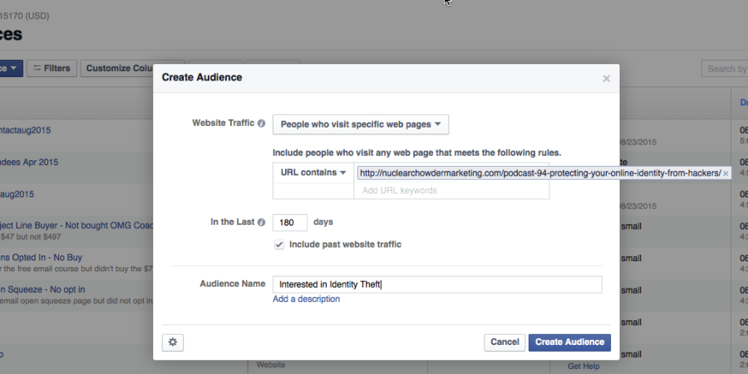Open the URL contains rule dropdown

[x=313, y=172]
